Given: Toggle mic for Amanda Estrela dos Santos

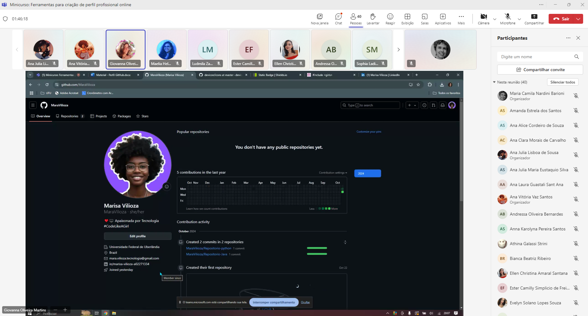Looking at the screenshot, I should click(x=576, y=111).
